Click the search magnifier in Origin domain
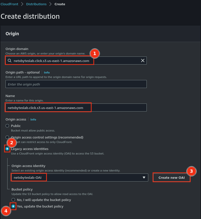201x219 pixels. [x=9, y=61]
